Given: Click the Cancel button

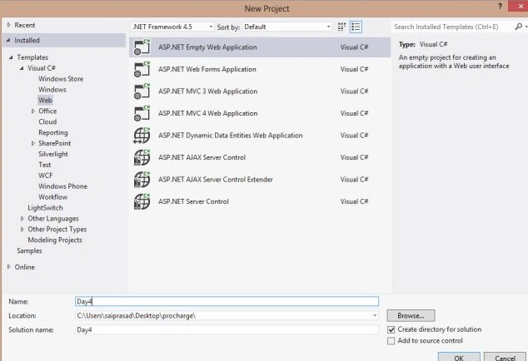Looking at the screenshot, I should coord(506,357).
